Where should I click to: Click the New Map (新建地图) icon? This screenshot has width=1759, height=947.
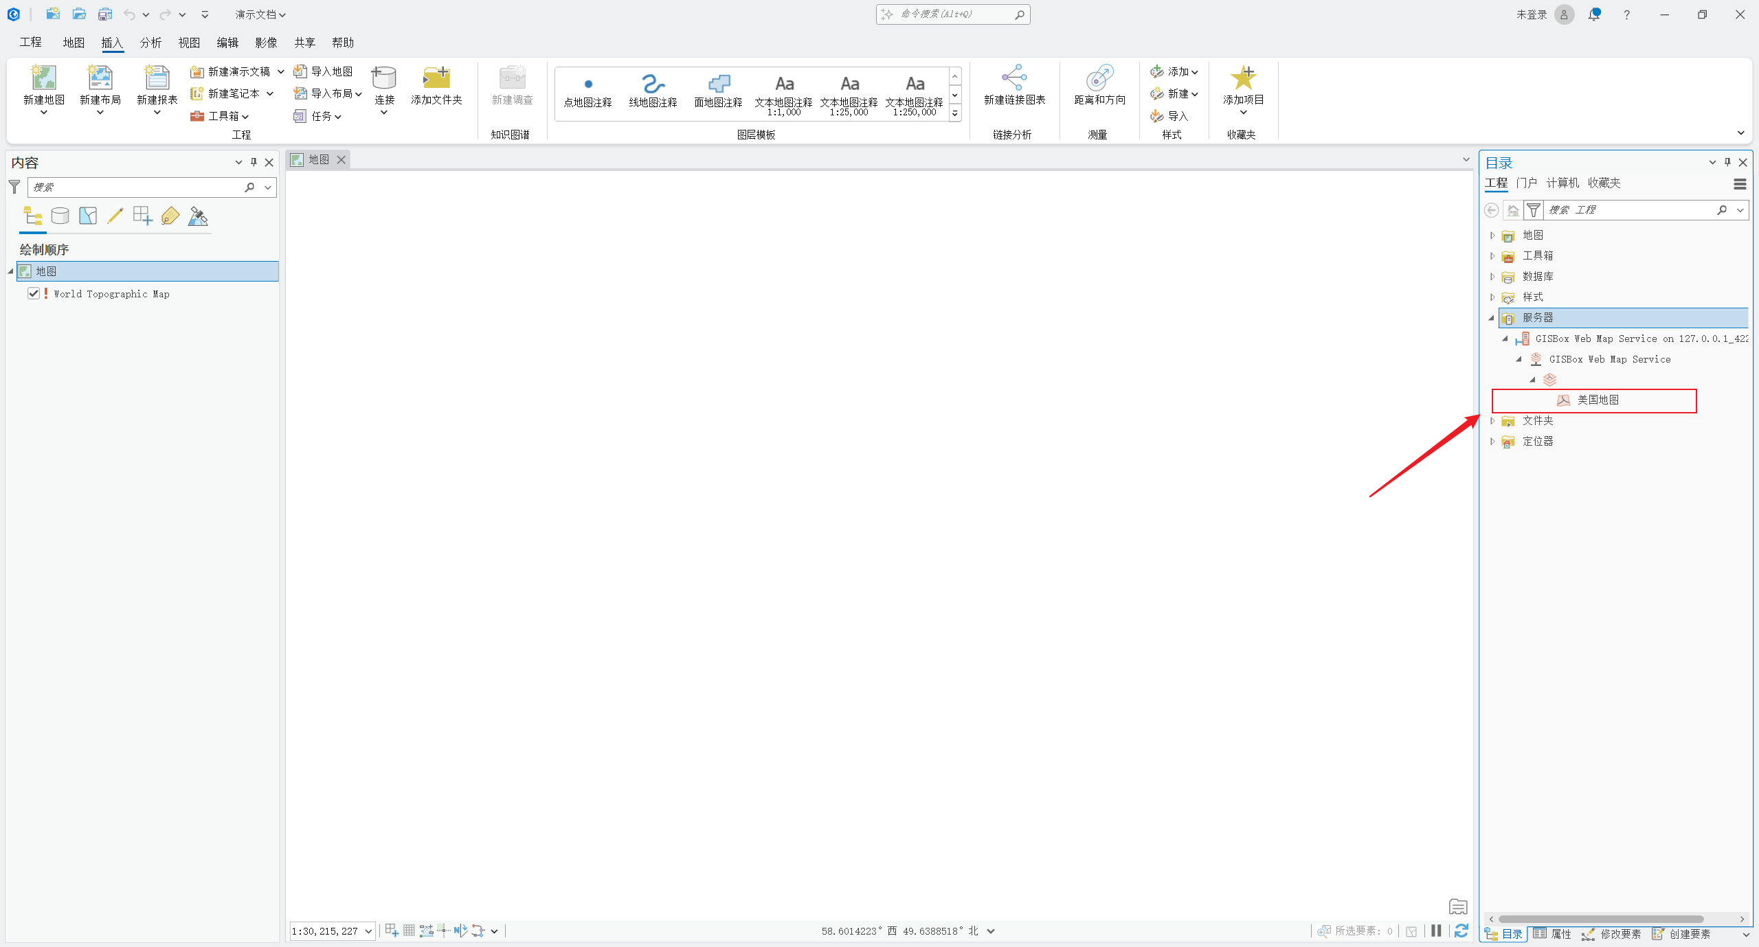coord(44,78)
